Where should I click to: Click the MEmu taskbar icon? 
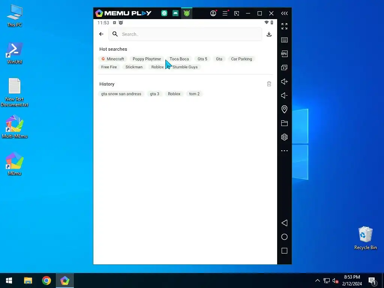click(64, 280)
